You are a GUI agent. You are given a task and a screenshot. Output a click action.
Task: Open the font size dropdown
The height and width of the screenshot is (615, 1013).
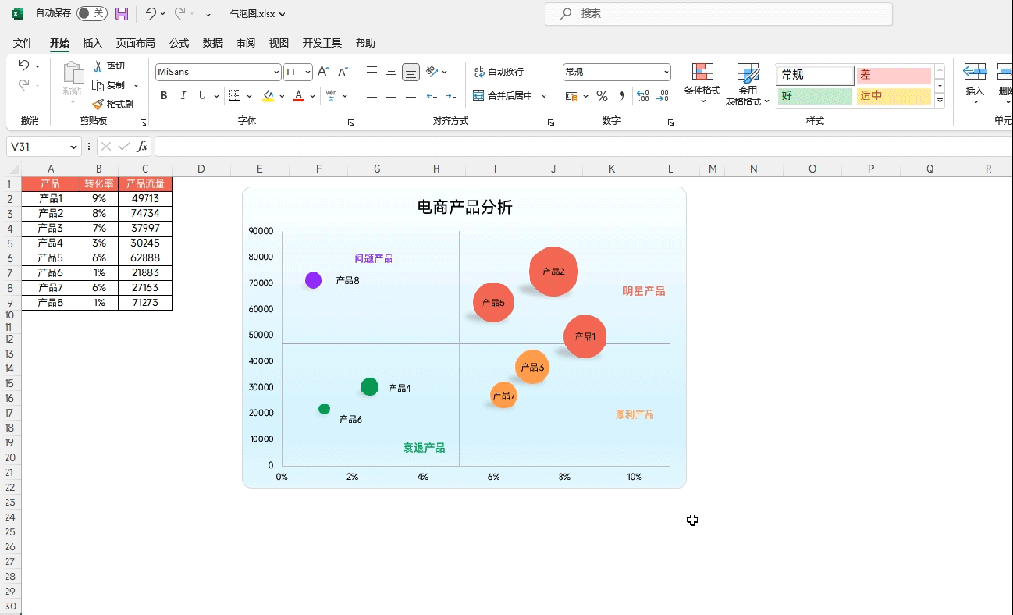(x=308, y=71)
